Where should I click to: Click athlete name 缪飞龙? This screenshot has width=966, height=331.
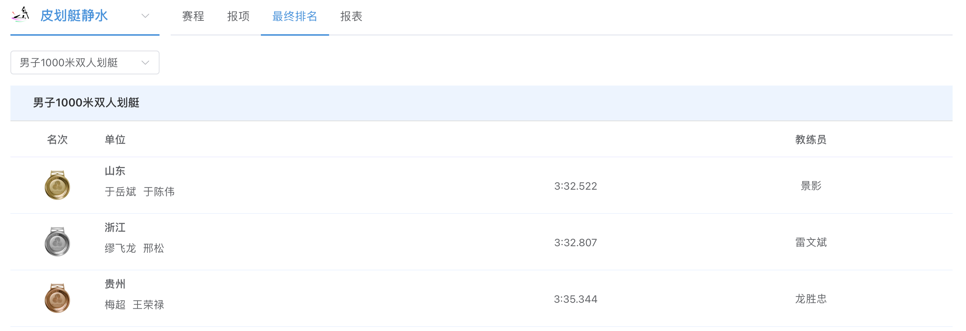(x=120, y=248)
